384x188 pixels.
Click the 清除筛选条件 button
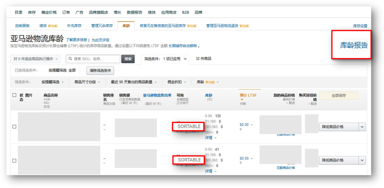pyautogui.click(x=100, y=70)
